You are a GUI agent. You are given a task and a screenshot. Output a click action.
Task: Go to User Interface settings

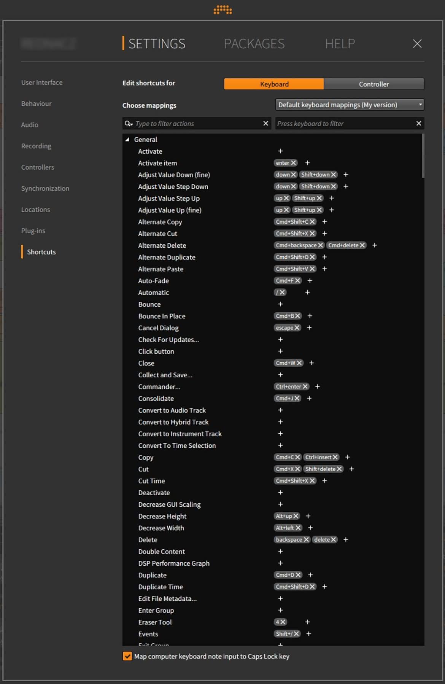pos(42,83)
